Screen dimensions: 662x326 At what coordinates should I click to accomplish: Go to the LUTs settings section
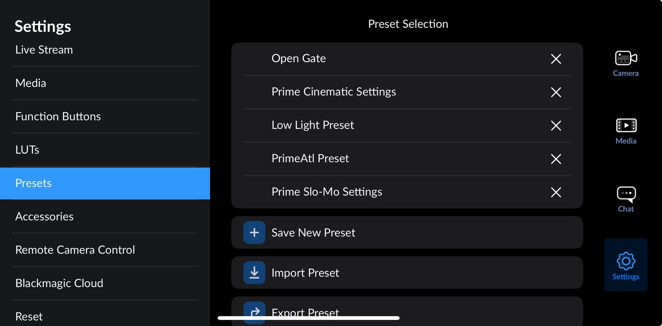pos(27,150)
